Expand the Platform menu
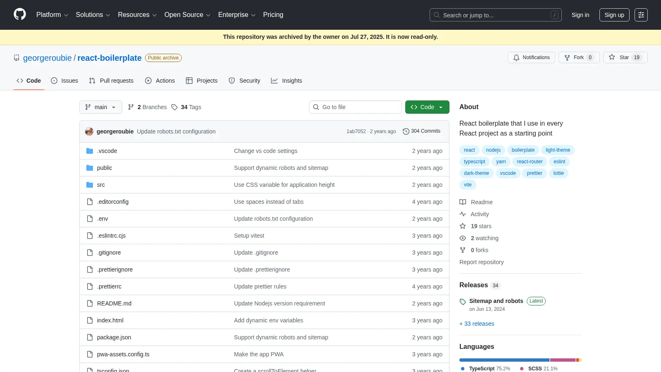The width and height of the screenshot is (661, 372). click(x=52, y=15)
